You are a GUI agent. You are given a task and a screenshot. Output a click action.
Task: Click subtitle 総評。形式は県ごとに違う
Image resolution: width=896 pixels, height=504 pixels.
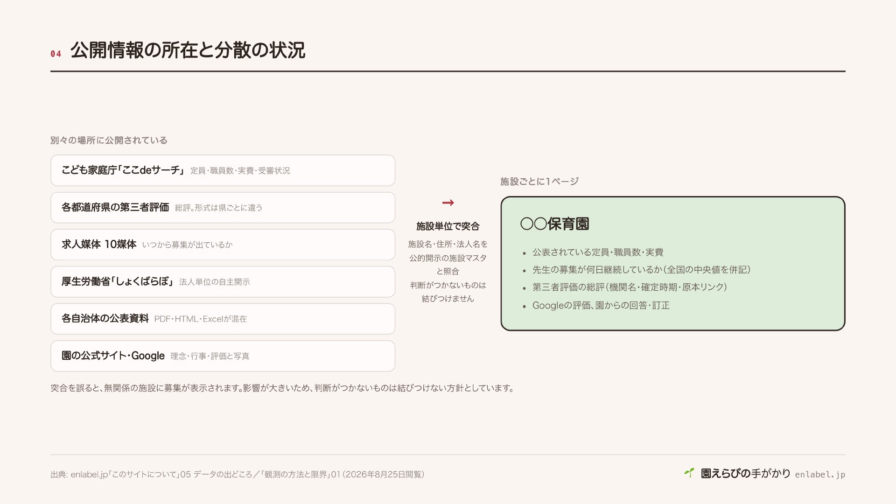pos(218,208)
